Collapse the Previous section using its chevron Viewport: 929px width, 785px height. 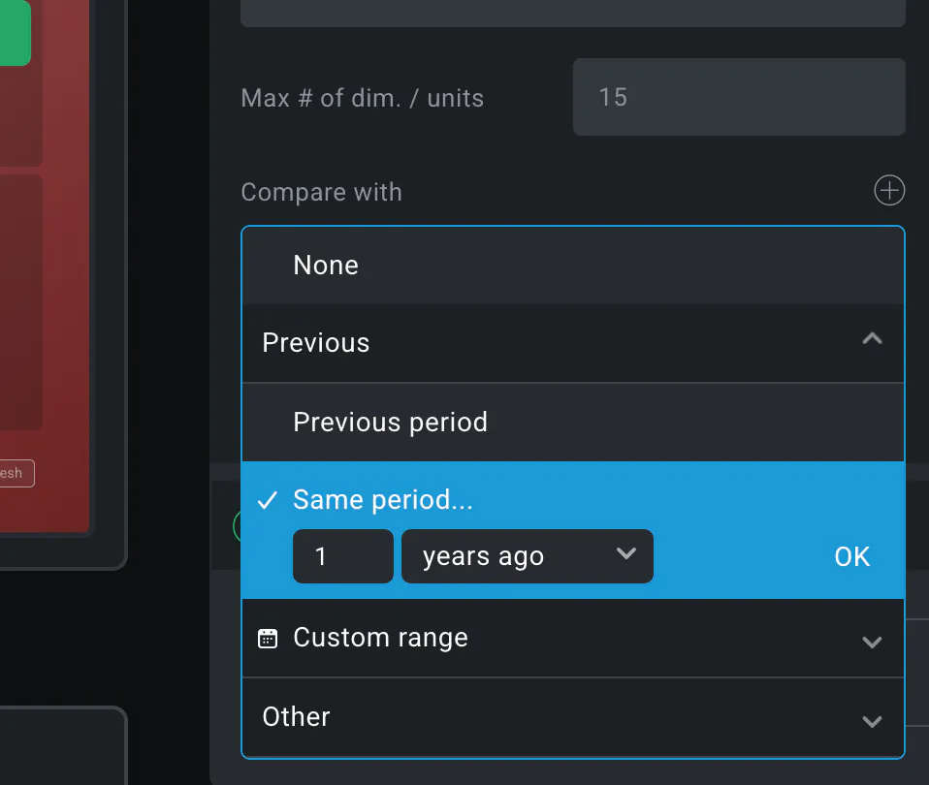(872, 340)
